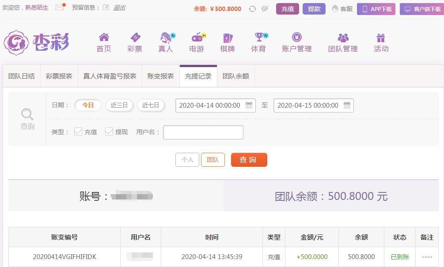Switch to the 团队日结 tab
The width and height of the screenshot is (444, 267).
click(x=22, y=76)
